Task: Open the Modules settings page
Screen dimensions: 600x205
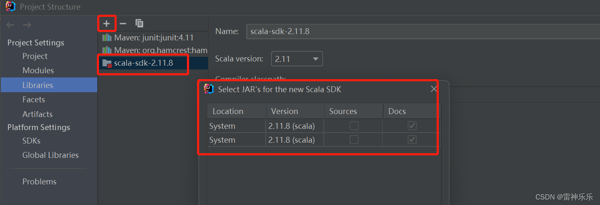Action: pyautogui.click(x=38, y=70)
